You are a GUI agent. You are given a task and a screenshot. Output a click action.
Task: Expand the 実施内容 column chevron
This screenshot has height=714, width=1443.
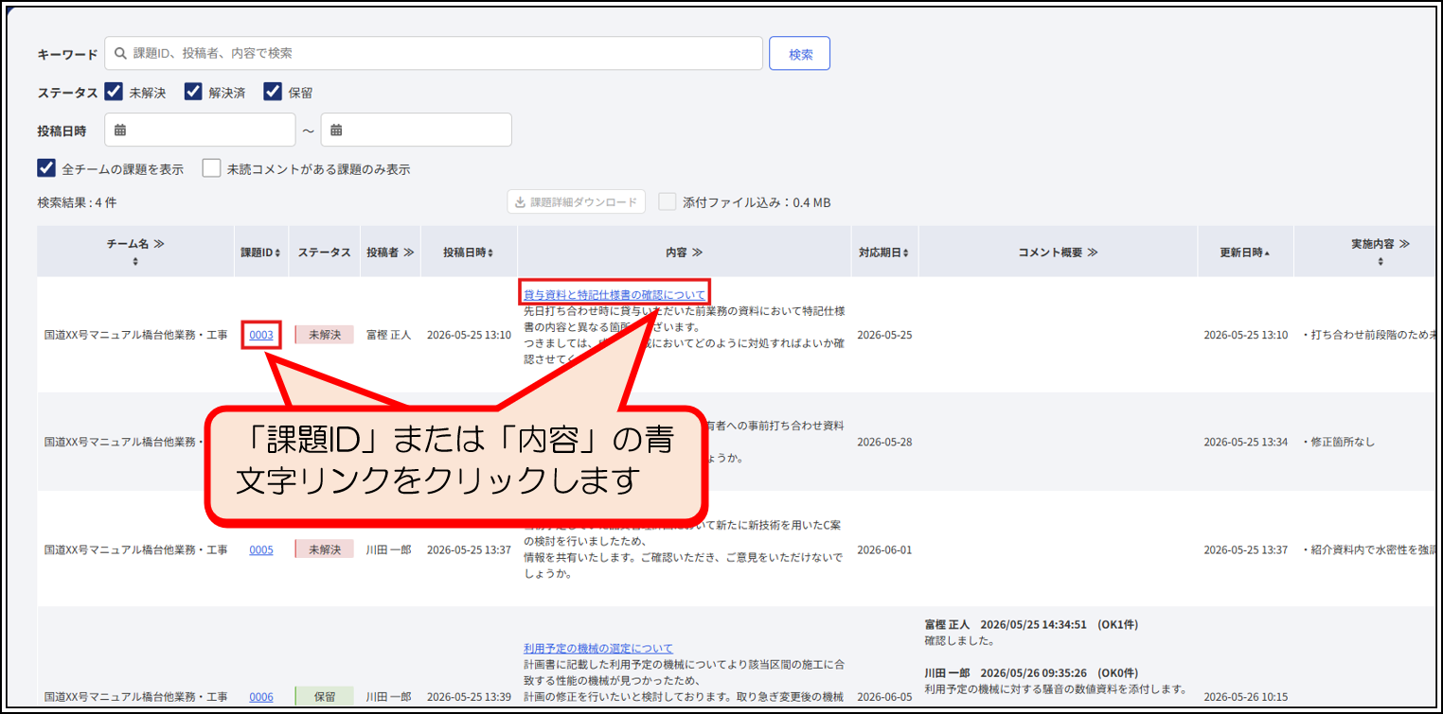click(x=1404, y=244)
